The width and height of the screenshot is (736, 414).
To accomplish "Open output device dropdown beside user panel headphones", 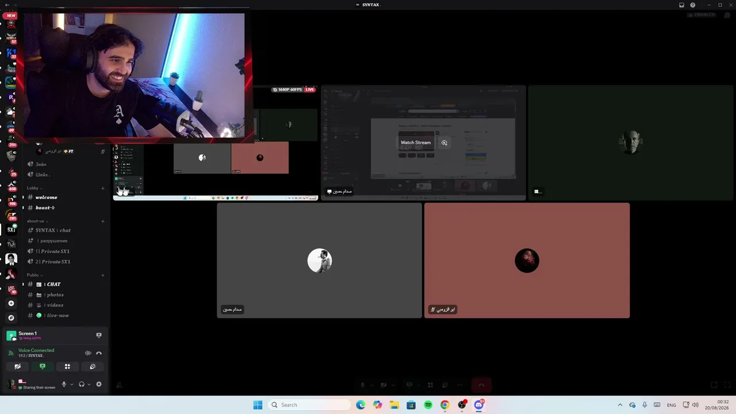I will pyautogui.click(x=89, y=384).
